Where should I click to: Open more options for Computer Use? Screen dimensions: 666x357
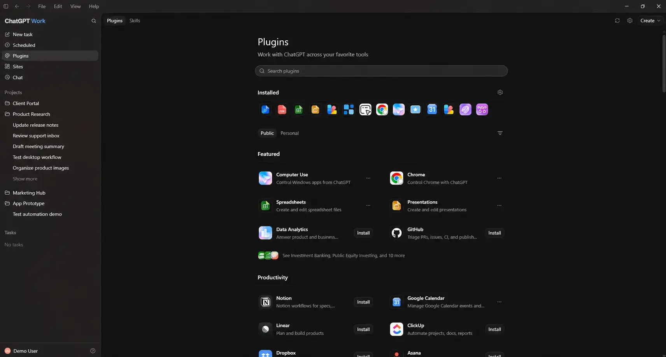368,178
